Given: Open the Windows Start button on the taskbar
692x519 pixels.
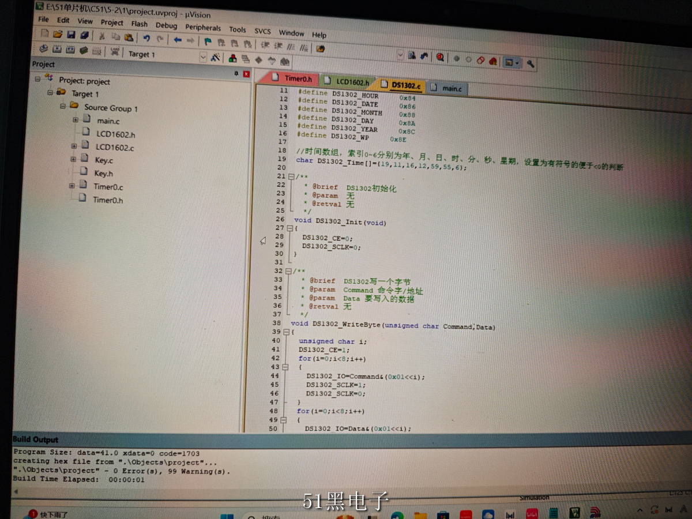Looking at the screenshot, I should 227,515.
